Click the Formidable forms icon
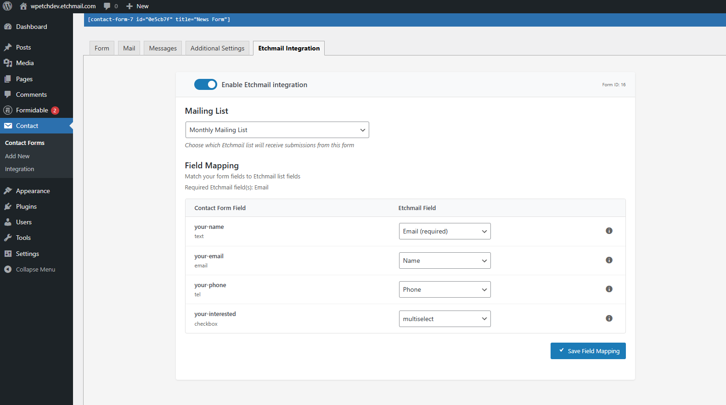This screenshot has height=405, width=726. click(x=8, y=110)
